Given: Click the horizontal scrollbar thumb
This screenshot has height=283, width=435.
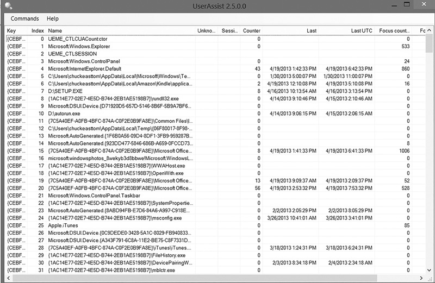Looking at the screenshot, I should pos(195,278).
